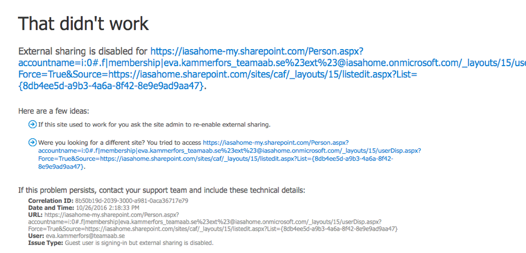526x253 pixels.
Task: Click the User label in technical details
Action: point(36,235)
